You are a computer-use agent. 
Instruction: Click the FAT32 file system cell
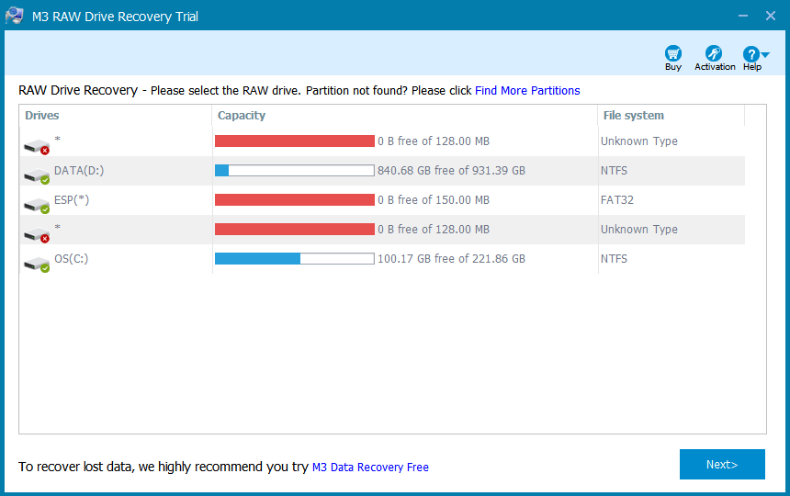(x=617, y=200)
